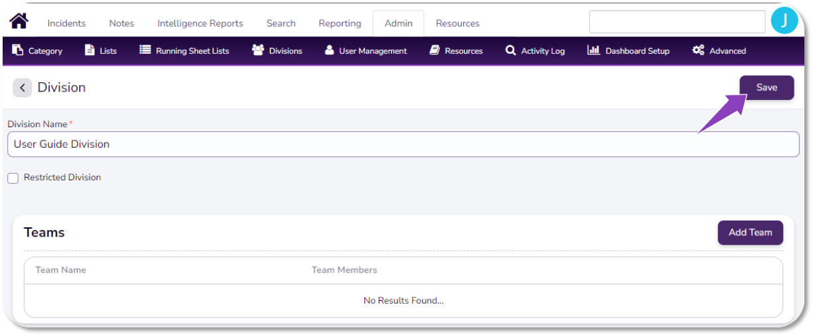Image resolution: width=813 pixels, height=336 pixels.
Task: Open Divisions via its people icon
Action: click(258, 50)
